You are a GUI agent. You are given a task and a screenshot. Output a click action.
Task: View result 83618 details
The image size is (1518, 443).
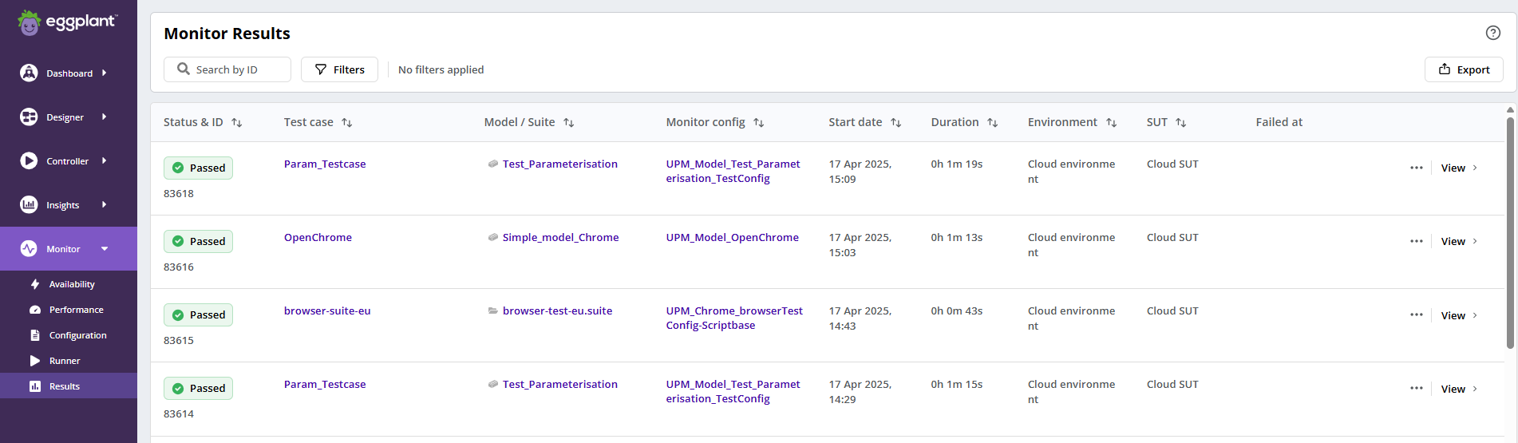(x=1459, y=168)
